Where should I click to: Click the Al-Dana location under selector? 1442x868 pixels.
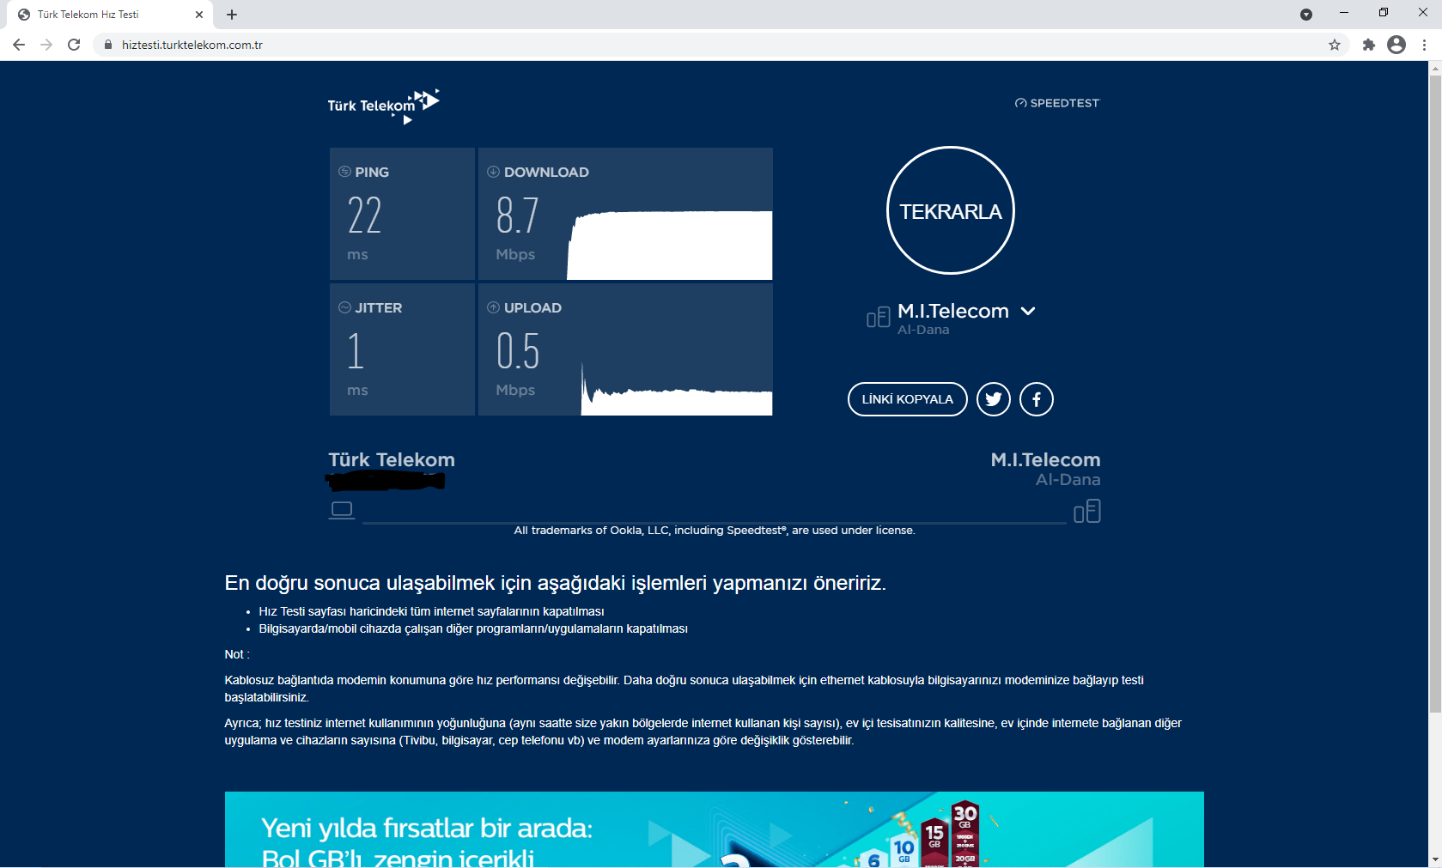(x=923, y=330)
